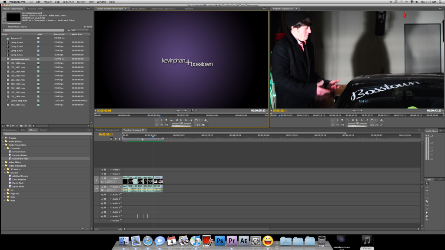Image resolution: width=445 pixels, height=250 pixels.
Task: Step back one frame in Program monitor
Action: [352, 120]
